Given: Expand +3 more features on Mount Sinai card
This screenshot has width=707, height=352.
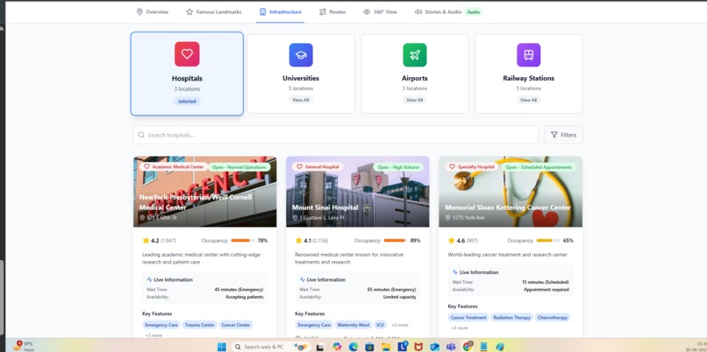Looking at the screenshot, I should [399, 325].
